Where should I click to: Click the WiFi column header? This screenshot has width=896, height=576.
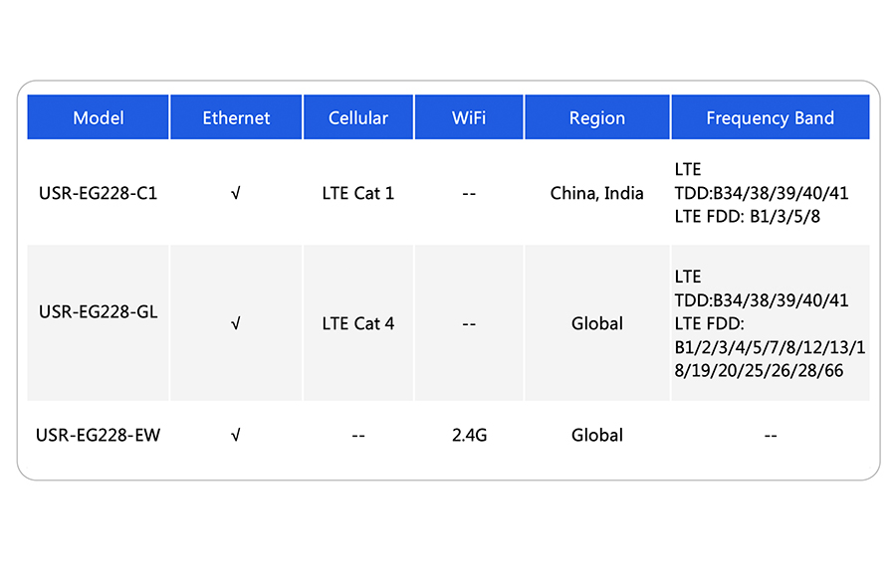click(469, 118)
